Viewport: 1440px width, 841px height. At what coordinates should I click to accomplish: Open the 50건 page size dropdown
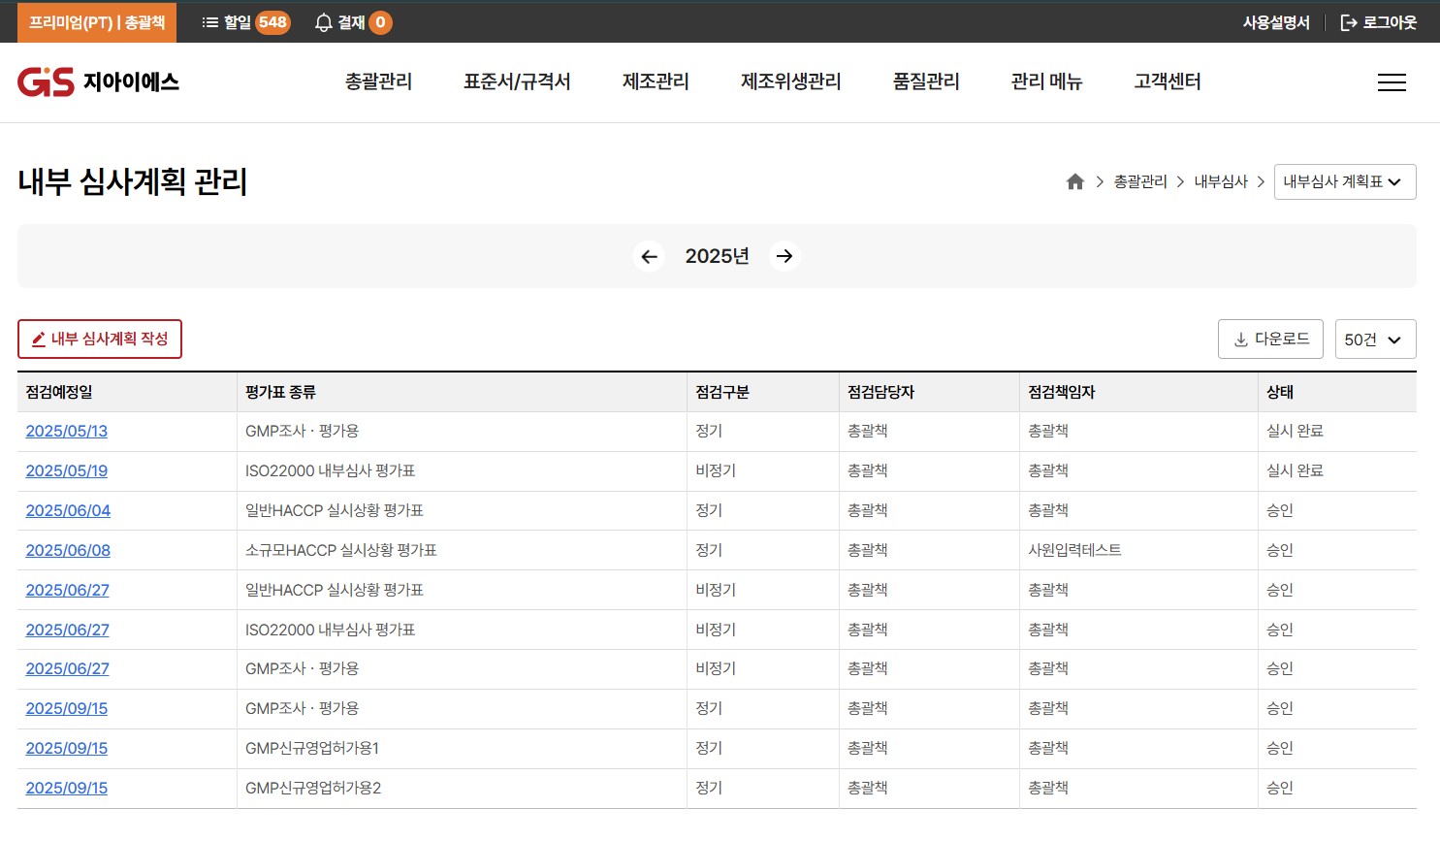click(x=1375, y=340)
